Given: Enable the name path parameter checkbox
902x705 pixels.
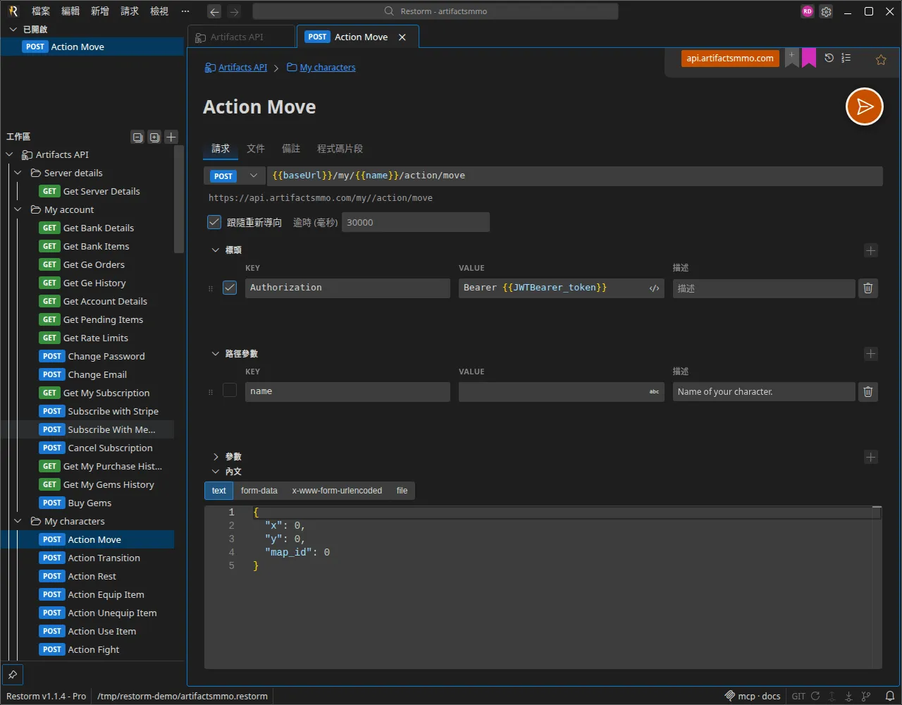Looking at the screenshot, I should click(x=230, y=390).
